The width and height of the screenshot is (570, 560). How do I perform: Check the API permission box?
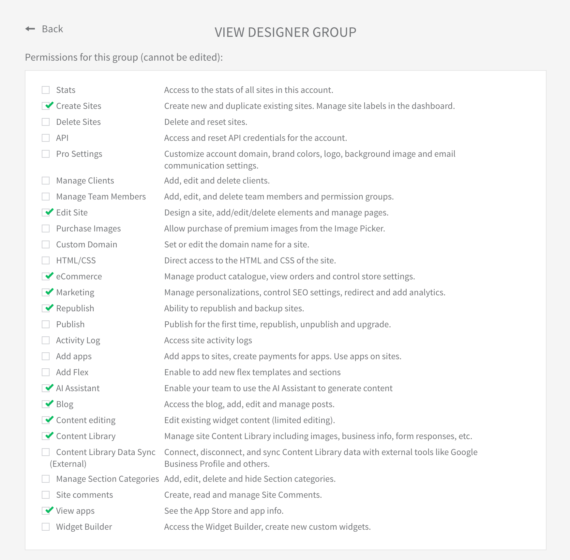(x=46, y=138)
